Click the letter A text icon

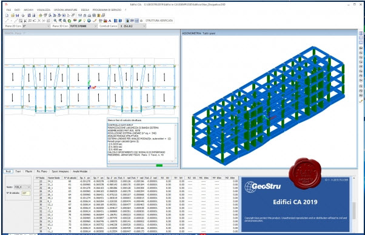[110, 21]
